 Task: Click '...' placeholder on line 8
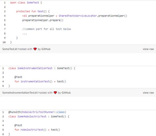(x=24, y=34)
